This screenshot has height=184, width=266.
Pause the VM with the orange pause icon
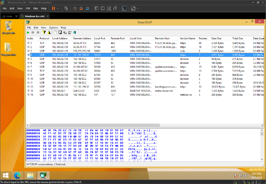(54, 8)
